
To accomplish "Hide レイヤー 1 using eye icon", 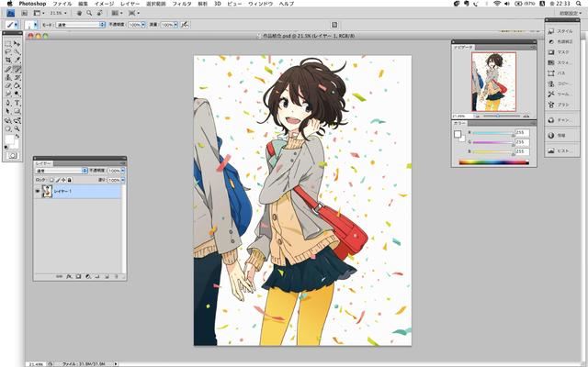I will click(x=39, y=194).
